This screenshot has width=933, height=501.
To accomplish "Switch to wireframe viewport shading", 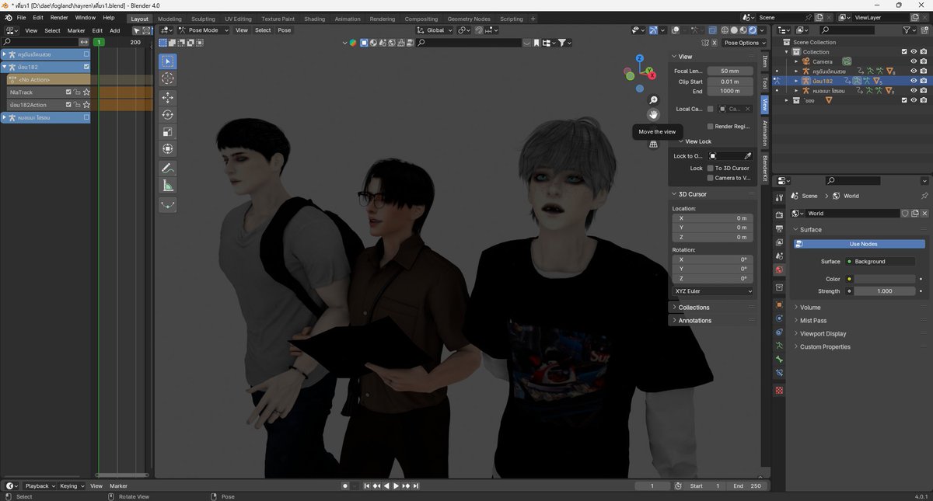I will (724, 30).
